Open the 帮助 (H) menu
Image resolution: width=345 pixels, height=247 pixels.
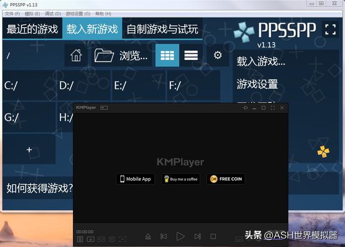pos(103,14)
